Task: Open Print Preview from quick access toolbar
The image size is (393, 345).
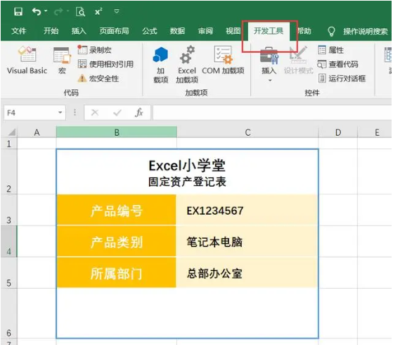Action: tap(80, 11)
